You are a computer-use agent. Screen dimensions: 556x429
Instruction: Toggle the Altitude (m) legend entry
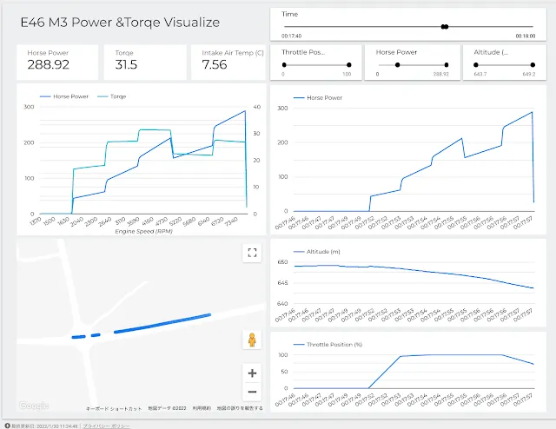tap(317, 252)
